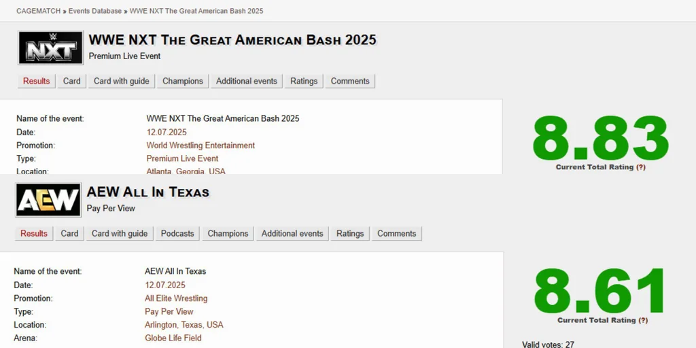Image resolution: width=696 pixels, height=348 pixels.
Task: Click the AEW event date 12.07.2025
Action: [165, 285]
